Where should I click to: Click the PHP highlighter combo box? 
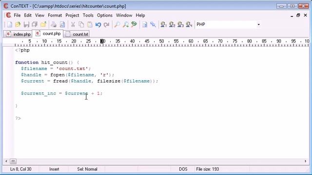point(228,25)
